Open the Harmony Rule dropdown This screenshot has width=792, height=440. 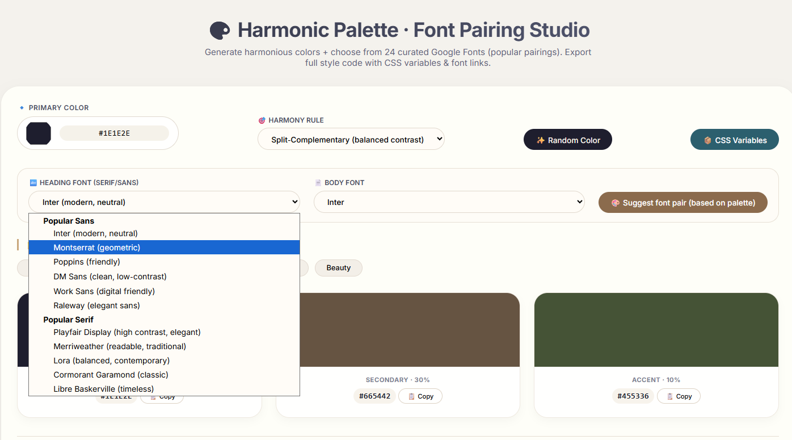tap(351, 139)
